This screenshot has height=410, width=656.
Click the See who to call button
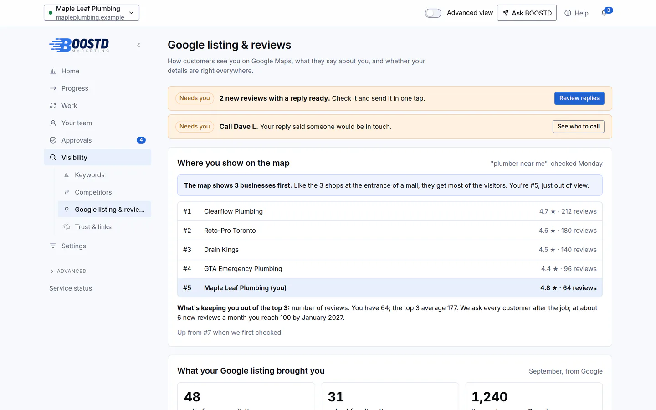click(579, 127)
